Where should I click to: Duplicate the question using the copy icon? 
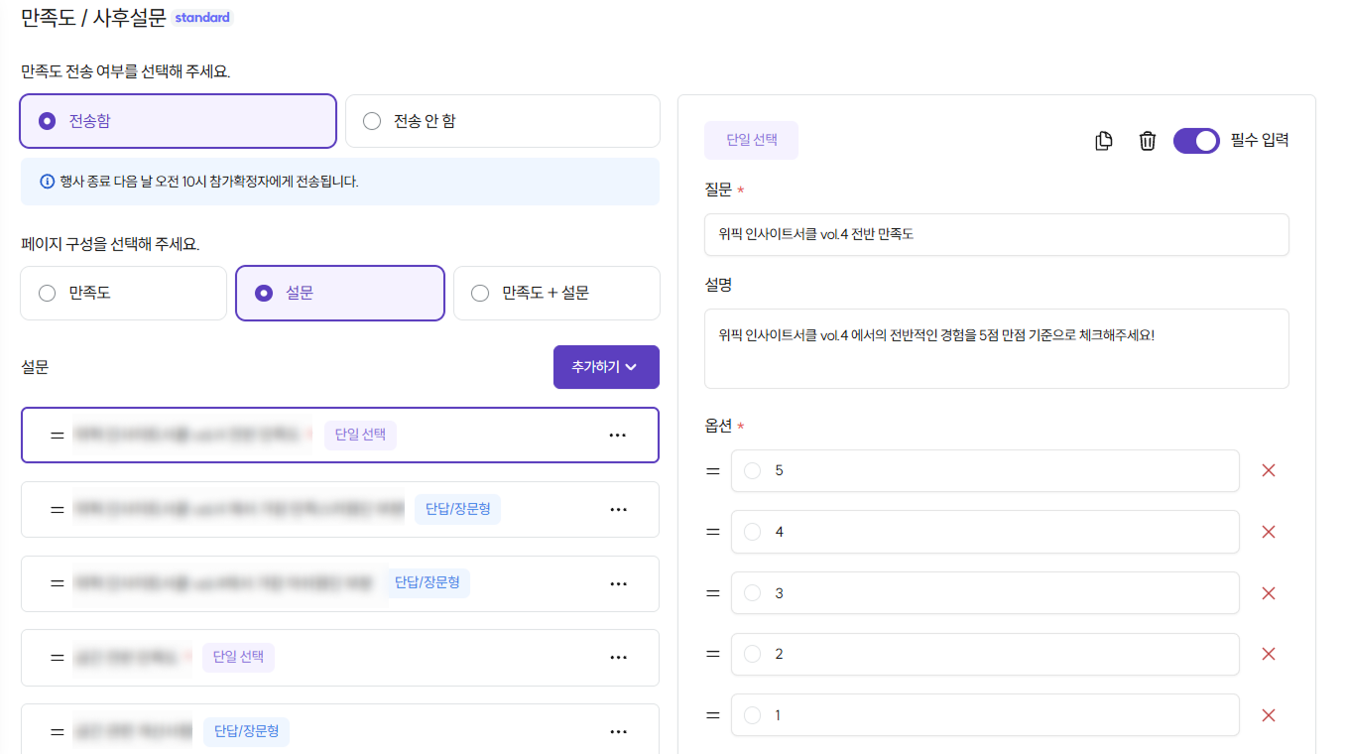coord(1103,140)
